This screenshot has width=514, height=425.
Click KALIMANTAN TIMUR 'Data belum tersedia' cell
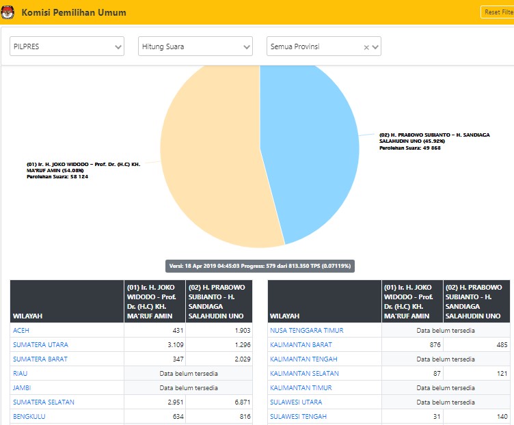[x=446, y=388]
